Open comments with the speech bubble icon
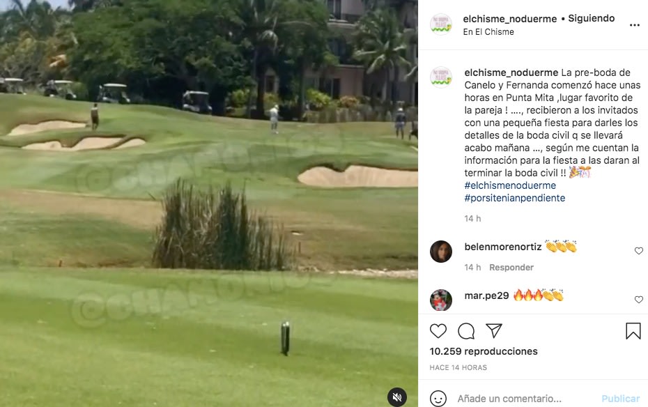648x407 pixels. [466, 331]
